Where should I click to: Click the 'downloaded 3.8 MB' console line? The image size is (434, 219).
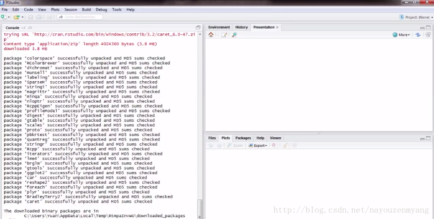point(26,49)
